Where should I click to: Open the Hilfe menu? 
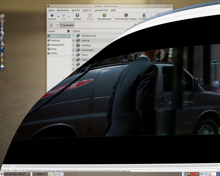113,10
